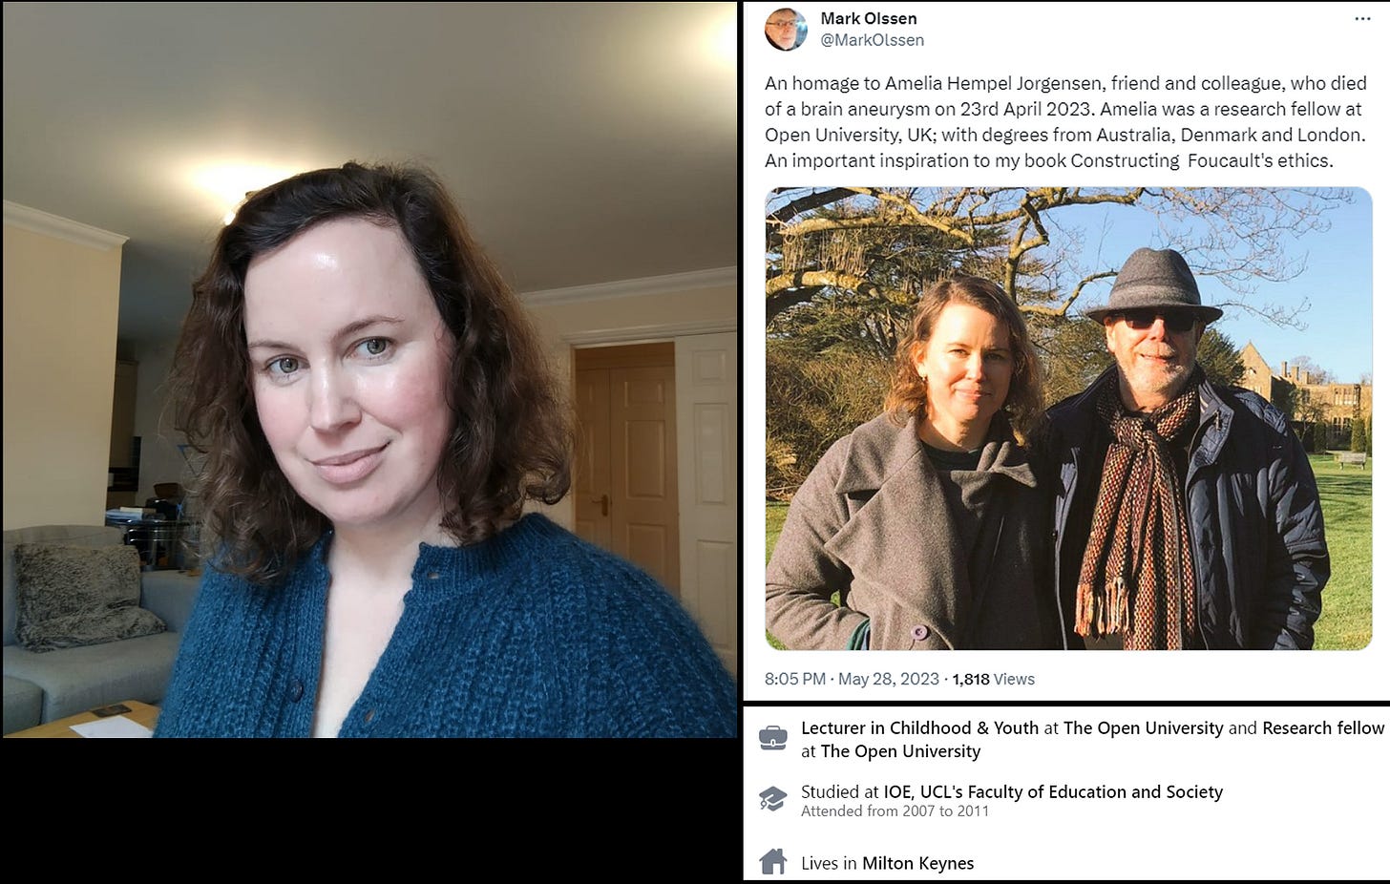Viewport: 1390px width, 884px height.
Task: Click the 8:05 PM · May 28, 2023 timestamp
Action: (852, 679)
